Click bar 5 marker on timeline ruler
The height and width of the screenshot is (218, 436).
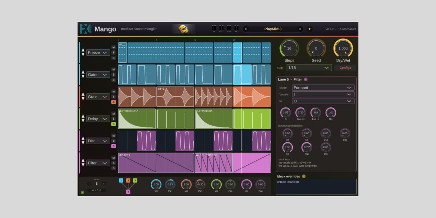(157, 40)
